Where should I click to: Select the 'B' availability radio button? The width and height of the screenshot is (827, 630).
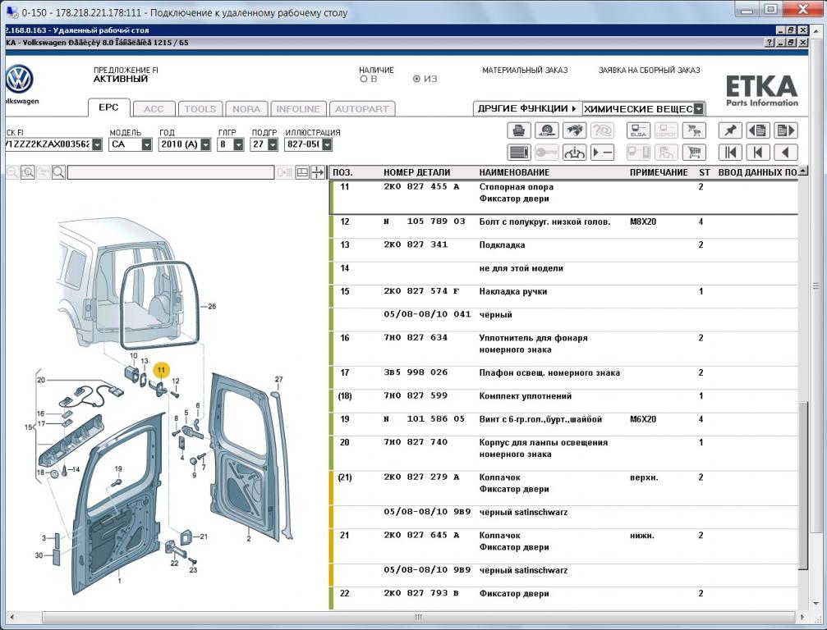[363, 79]
